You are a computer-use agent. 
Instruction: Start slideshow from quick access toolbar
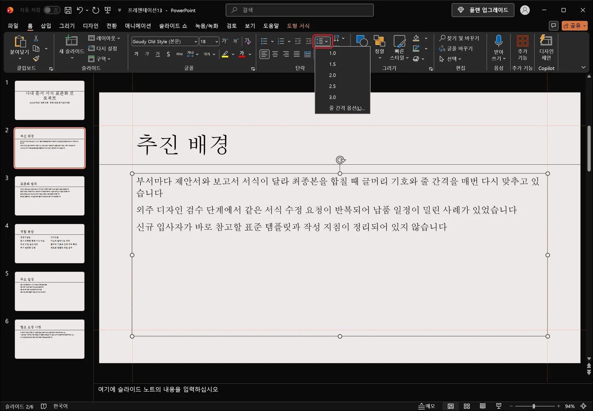coord(108,10)
